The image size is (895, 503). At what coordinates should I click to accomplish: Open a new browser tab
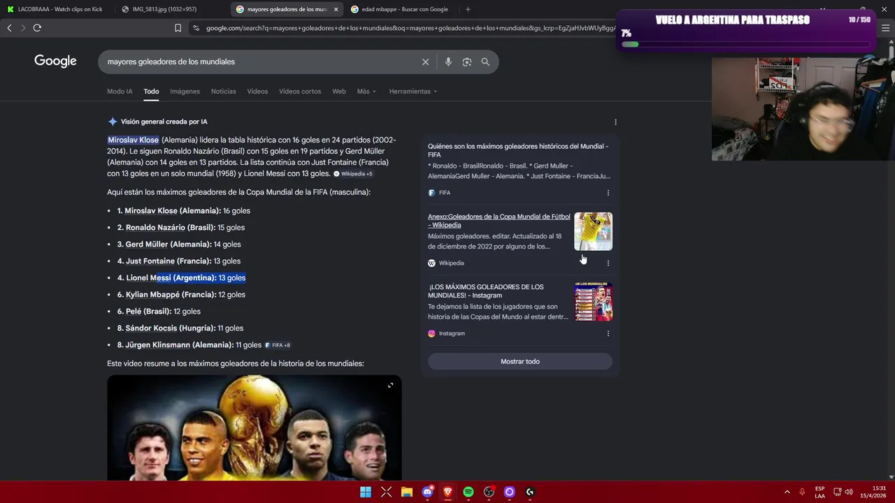point(468,9)
